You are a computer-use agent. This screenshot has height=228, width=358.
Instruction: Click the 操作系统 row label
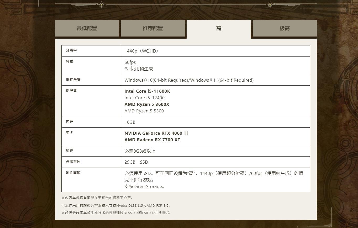(x=73, y=79)
